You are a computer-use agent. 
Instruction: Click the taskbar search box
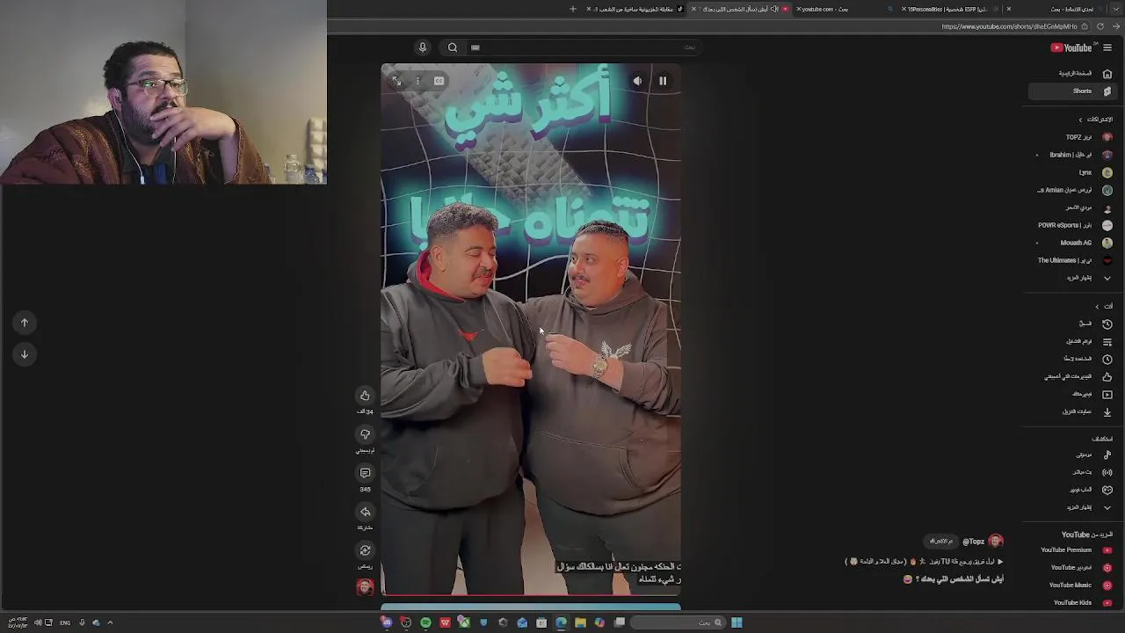678,622
